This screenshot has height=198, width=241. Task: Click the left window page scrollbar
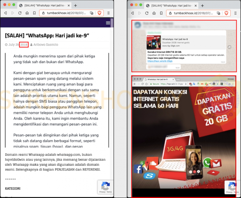coord(112,23)
